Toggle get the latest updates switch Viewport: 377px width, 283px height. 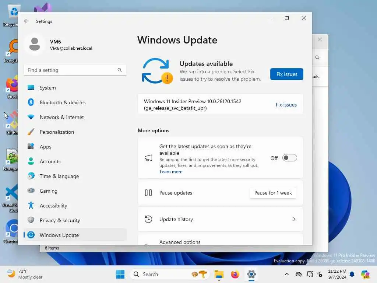coord(289,158)
